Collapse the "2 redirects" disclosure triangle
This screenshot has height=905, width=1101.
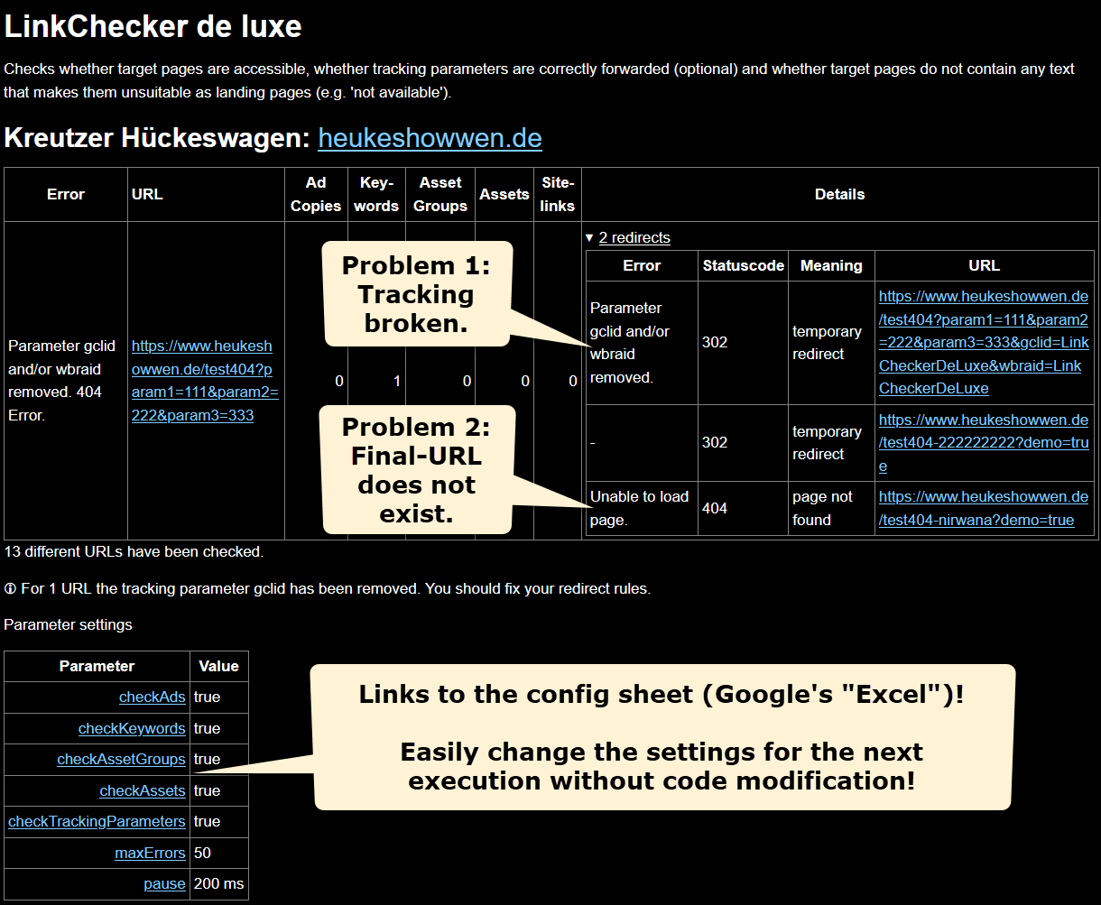632,237
